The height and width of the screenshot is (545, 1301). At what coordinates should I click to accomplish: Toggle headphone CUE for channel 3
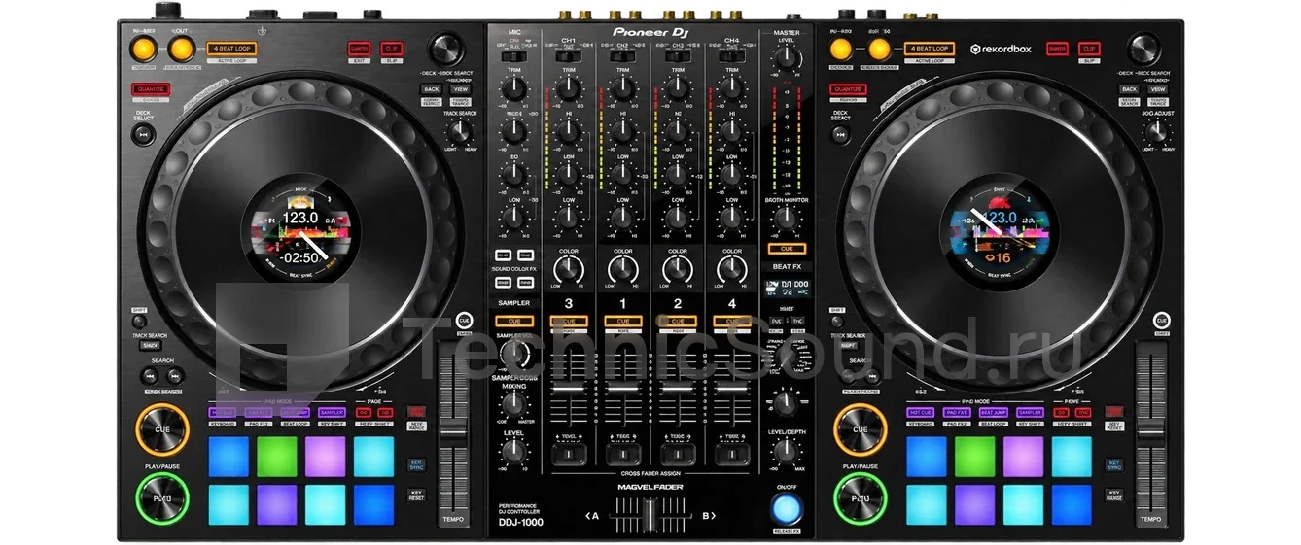coord(569,321)
